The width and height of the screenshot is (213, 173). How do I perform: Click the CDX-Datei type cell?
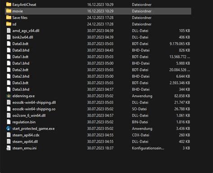point(141,135)
